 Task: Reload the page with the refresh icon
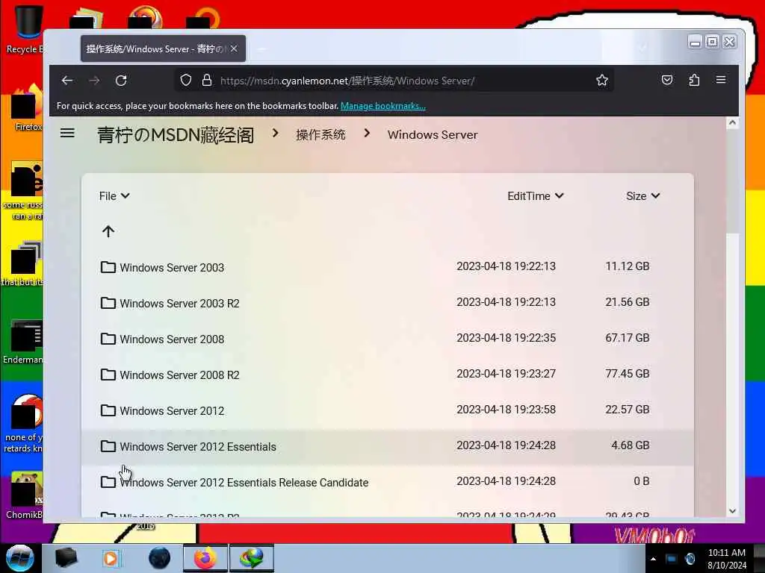(121, 81)
